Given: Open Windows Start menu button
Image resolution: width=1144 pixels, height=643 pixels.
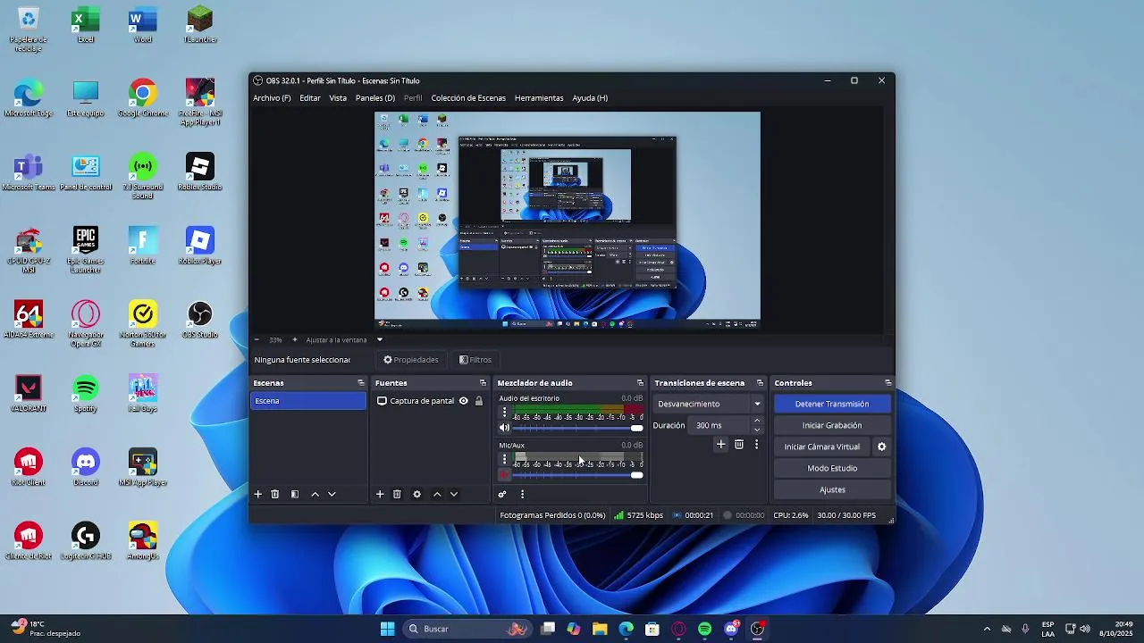Looking at the screenshot, I should click(x=387, y=629).
